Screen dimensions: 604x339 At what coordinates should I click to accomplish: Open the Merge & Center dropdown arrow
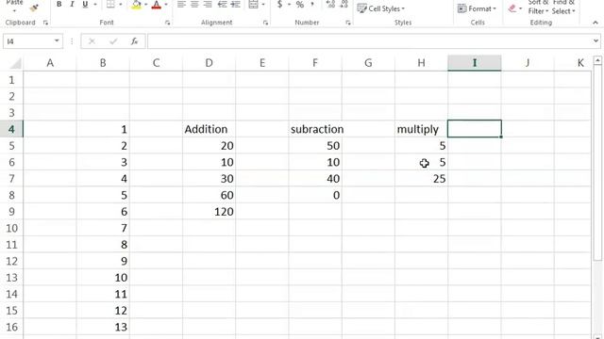pyautogui.click(x=263, y=5)
